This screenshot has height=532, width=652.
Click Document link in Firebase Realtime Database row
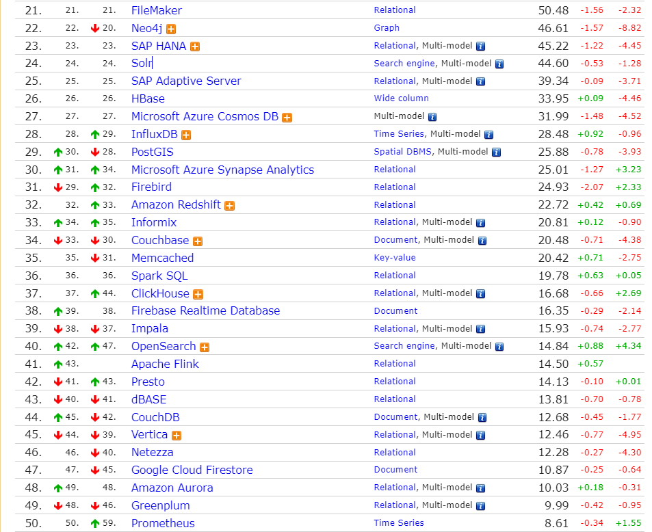tap(396, 311)
